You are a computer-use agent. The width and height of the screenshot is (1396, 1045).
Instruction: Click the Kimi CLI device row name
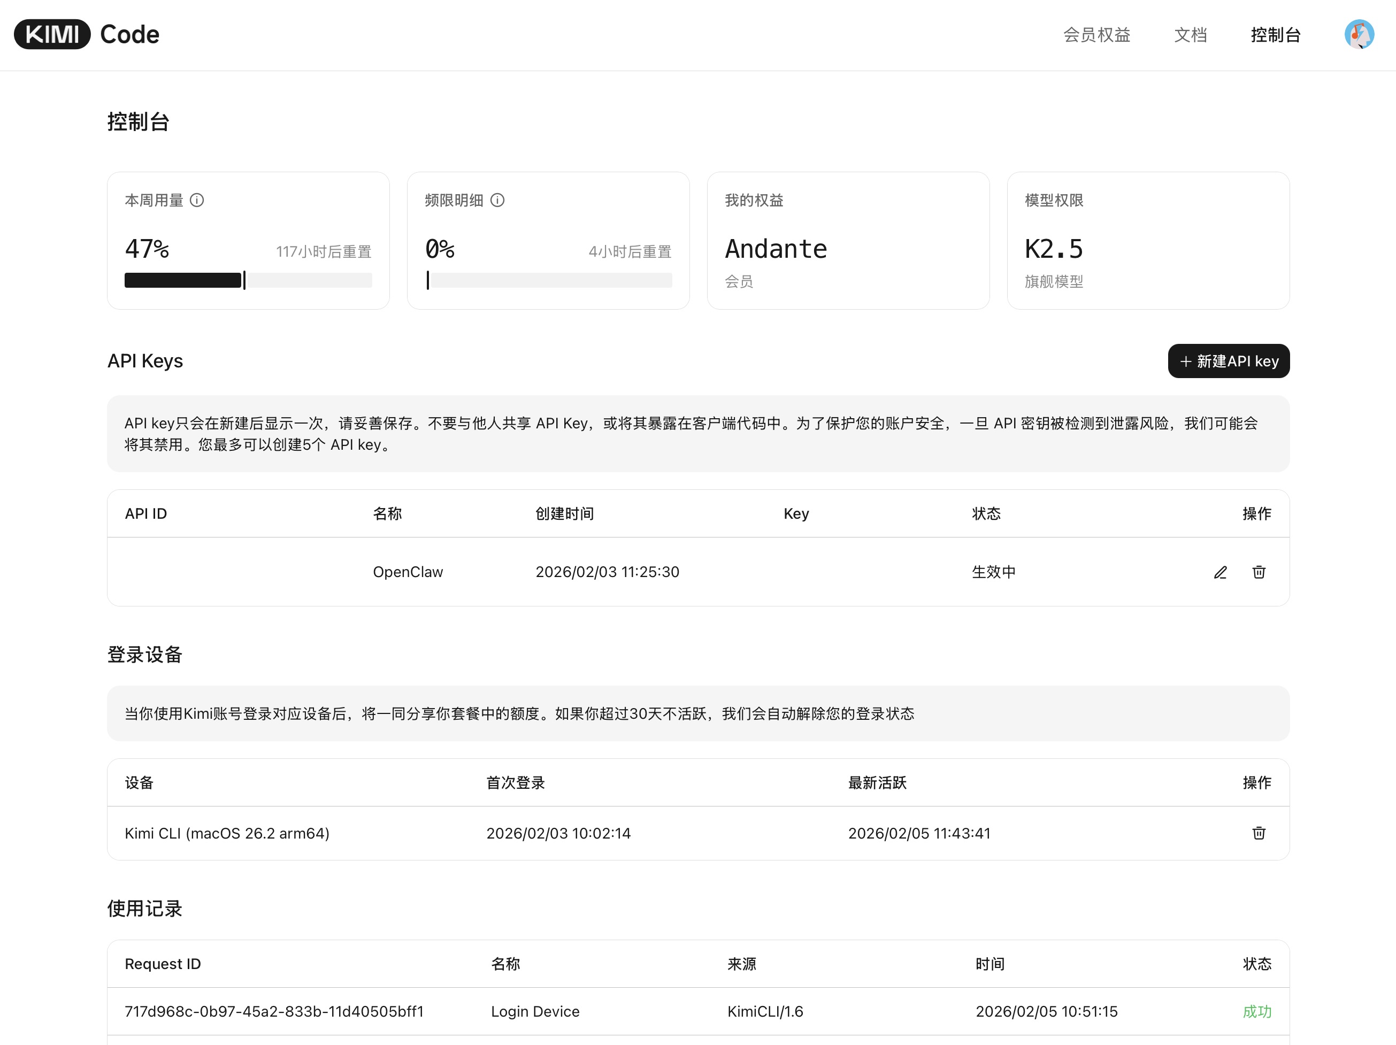[227, 833]
